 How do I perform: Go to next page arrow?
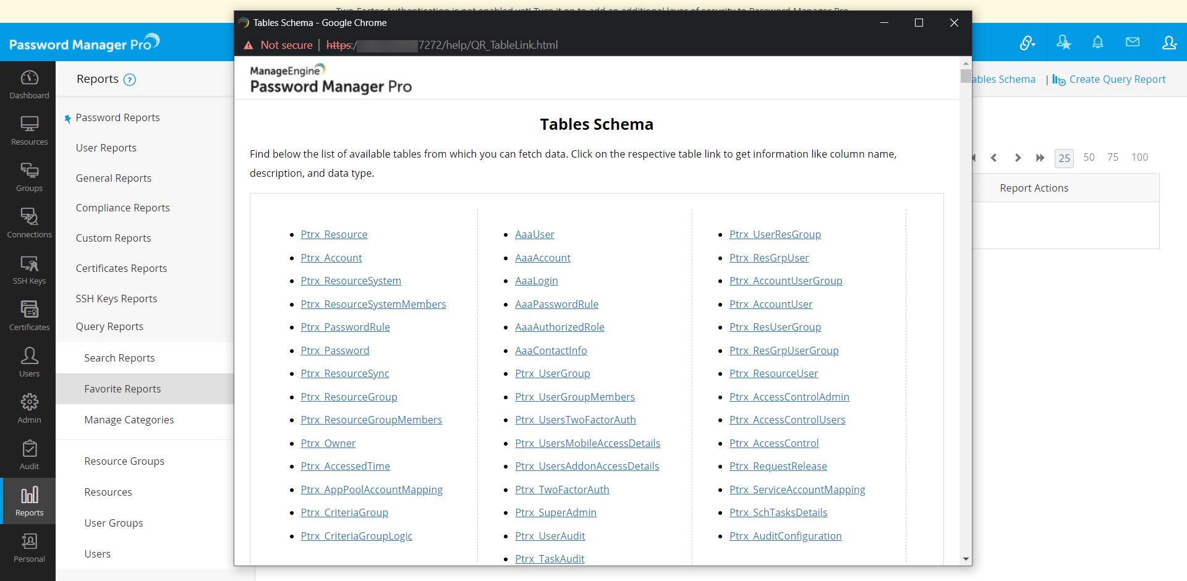[1018, 158]
